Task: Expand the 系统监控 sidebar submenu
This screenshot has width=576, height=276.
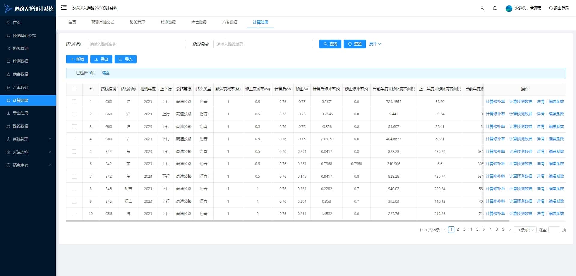Action: (x=28, y=152)
